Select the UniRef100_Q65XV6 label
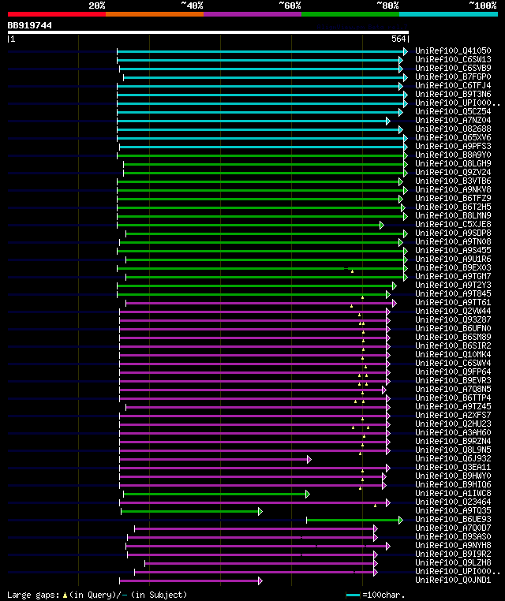Image resolution: width=505 pixels, height=601 pixels. pos(453,137)
